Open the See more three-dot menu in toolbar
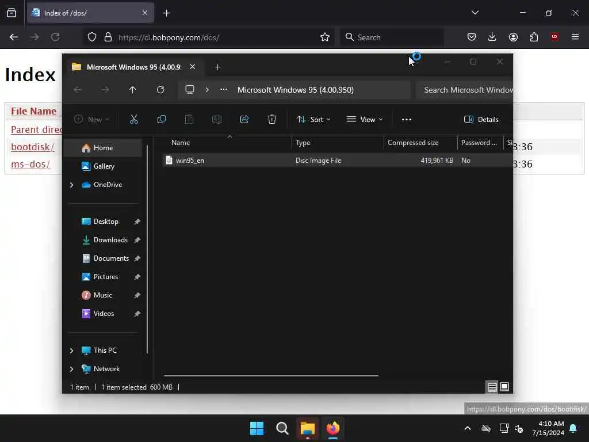The width and height of the screenshot is (589, 442). click(407, 120)
